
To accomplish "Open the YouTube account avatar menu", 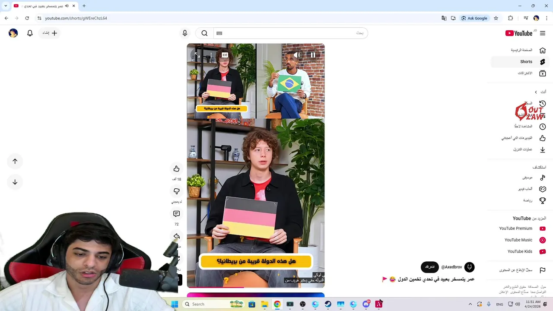I will point(13,33).
